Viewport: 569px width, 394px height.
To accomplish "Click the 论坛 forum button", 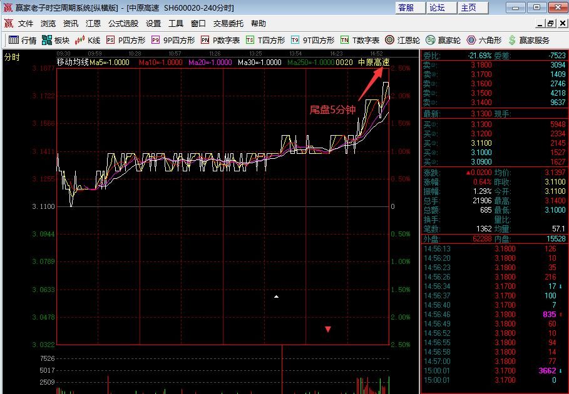I will click(442, 8).
